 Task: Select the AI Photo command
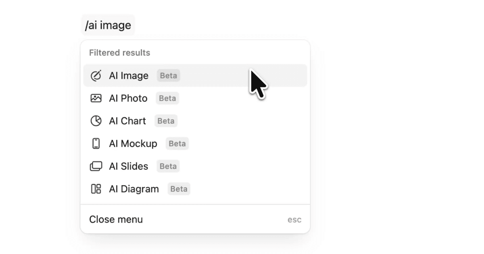[x=128, y=98]
